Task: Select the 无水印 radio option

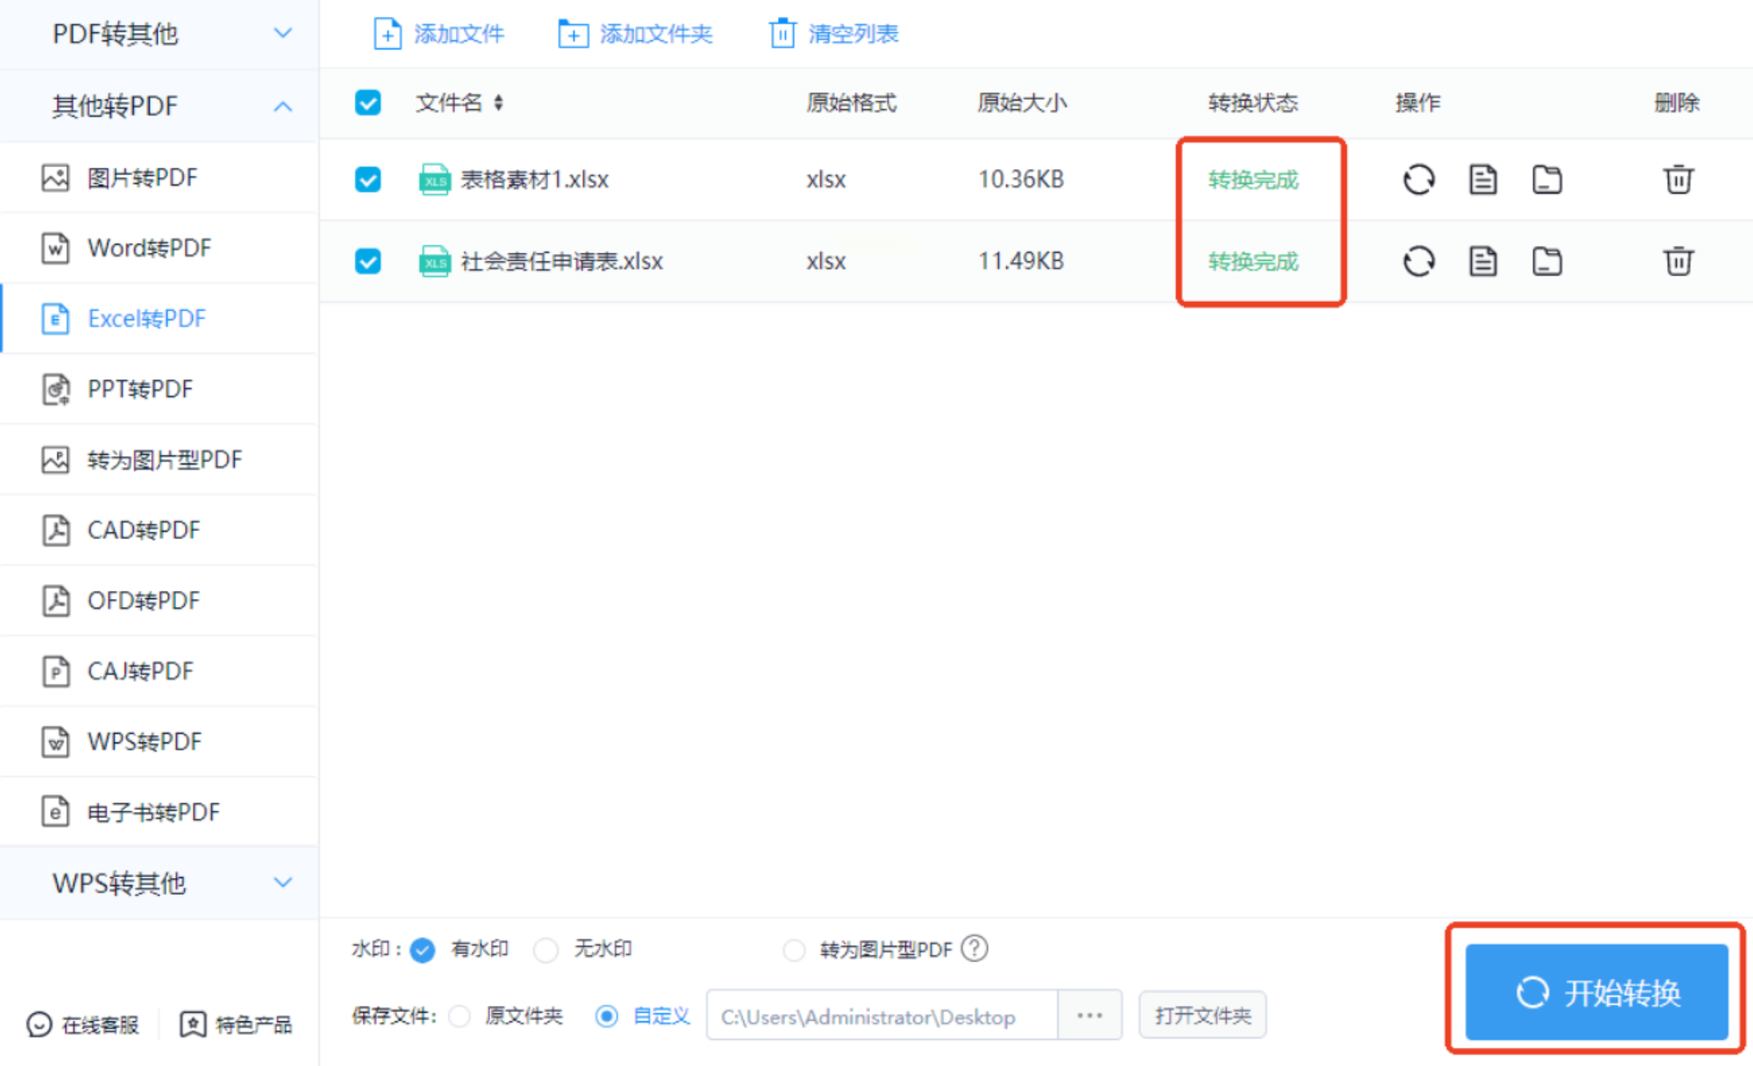Action: tap(546, 950)
